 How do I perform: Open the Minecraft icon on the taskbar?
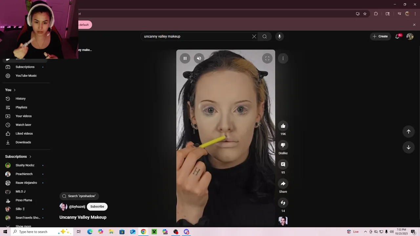154,232
